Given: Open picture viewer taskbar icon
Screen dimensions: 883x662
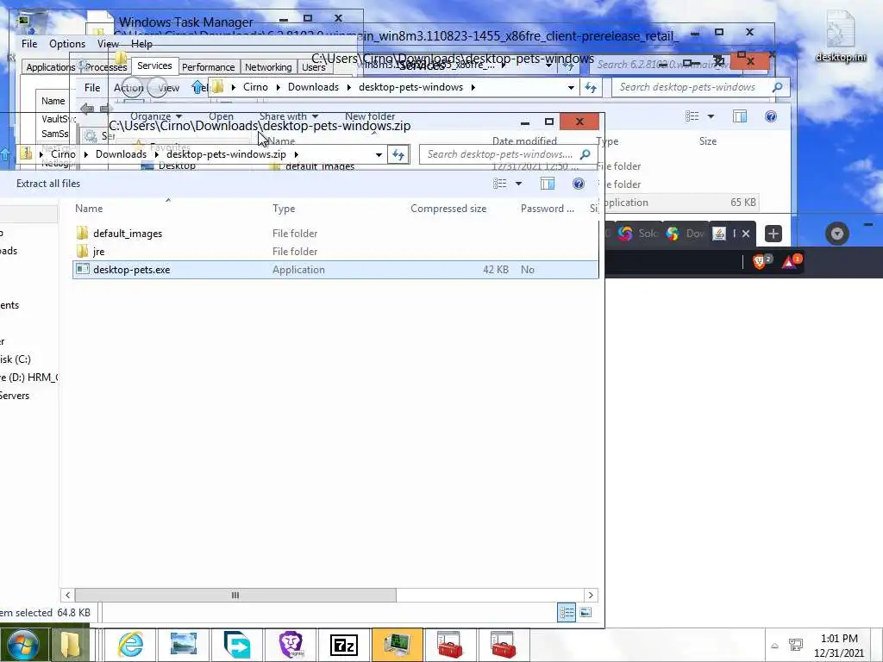Looking at the screenshot, I should 184,645.
